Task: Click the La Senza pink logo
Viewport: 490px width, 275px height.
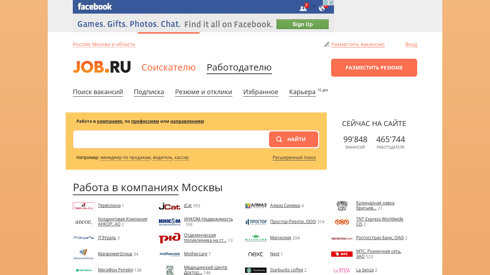Action: point(342,270)
